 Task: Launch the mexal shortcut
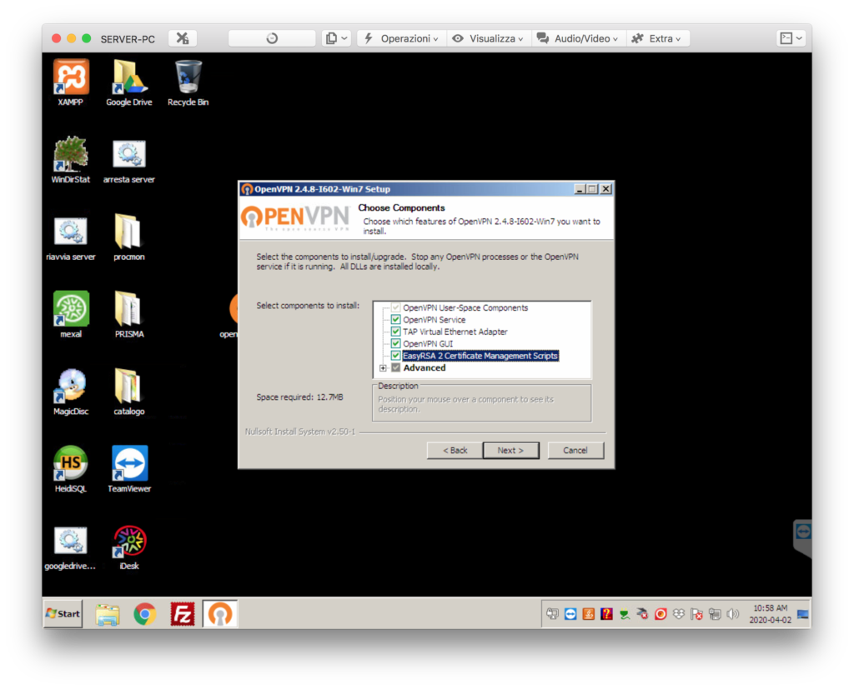pyautogui.click(x=71, y=315)
